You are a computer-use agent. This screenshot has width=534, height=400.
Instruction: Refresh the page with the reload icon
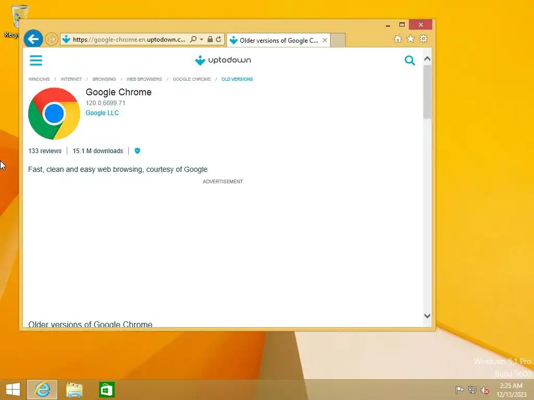219,39
